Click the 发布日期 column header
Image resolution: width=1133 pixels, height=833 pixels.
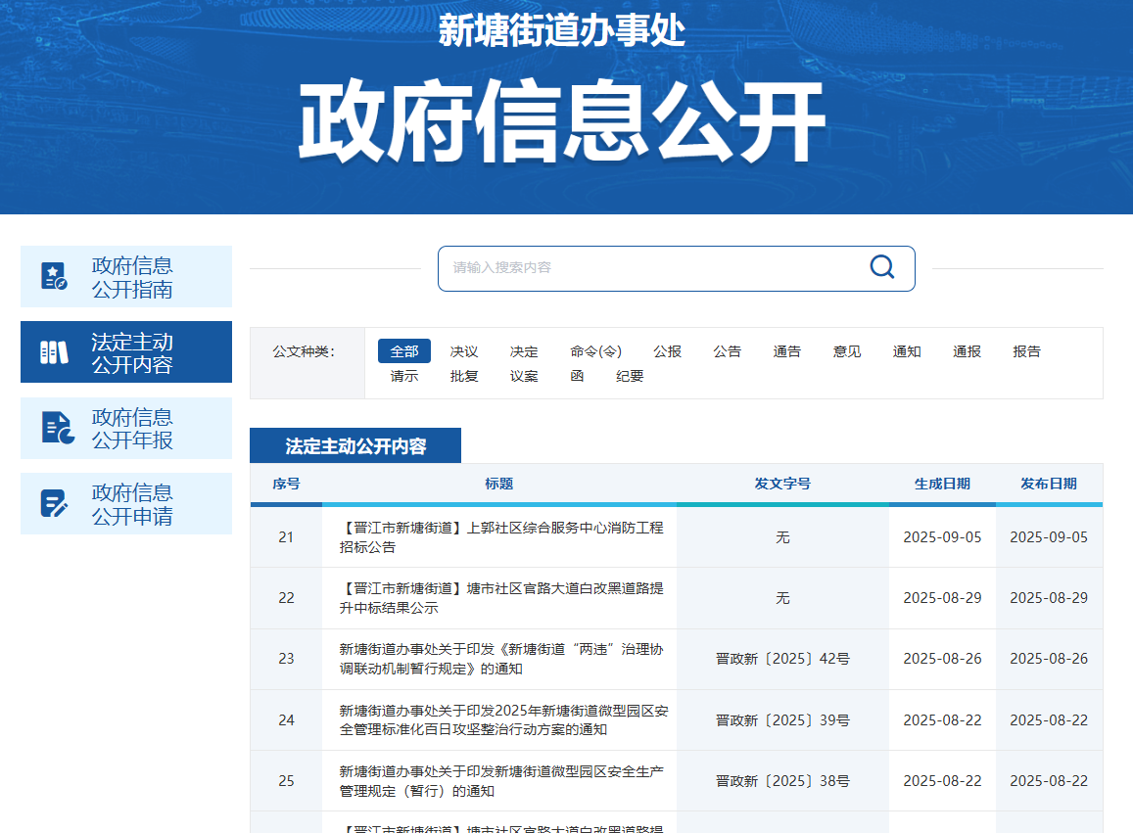(1048, 484)
